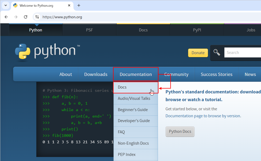Open the Docs tab in top site bar
261x161 pixels.
pos(143,30)
